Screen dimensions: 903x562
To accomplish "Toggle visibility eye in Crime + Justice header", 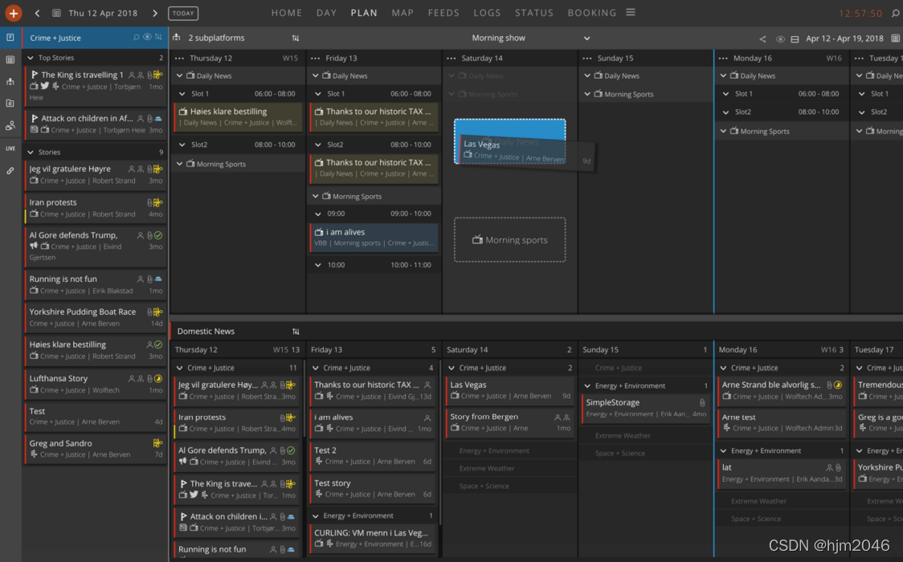I will click(148, 37).
